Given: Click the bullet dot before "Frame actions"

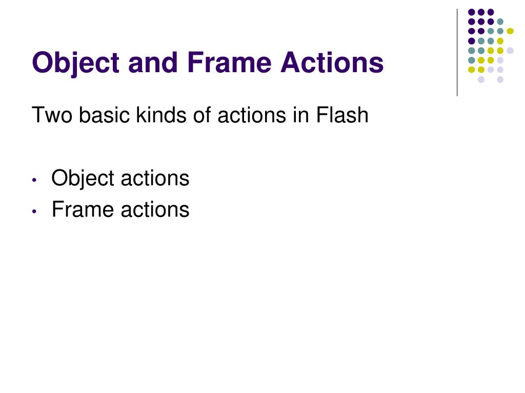Looking at the screenshot, I should [34, 211].
